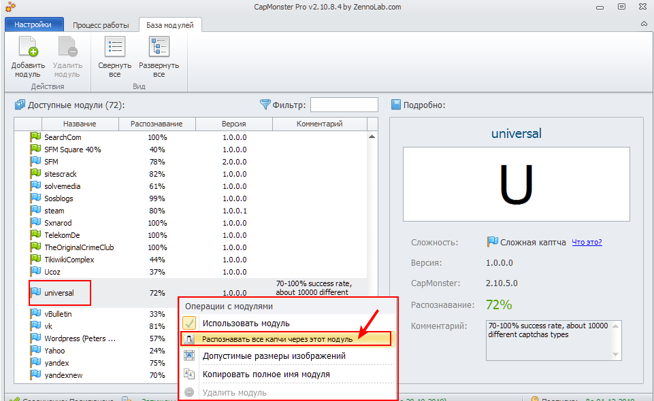This screenshot has width=654, height=401.
Task: Click the universal module preview image
Action: pos(517,184)
